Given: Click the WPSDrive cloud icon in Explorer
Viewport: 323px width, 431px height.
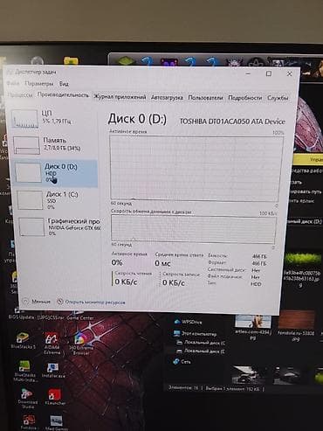Looking at the screenshot, I should click(x=176, y=322).
